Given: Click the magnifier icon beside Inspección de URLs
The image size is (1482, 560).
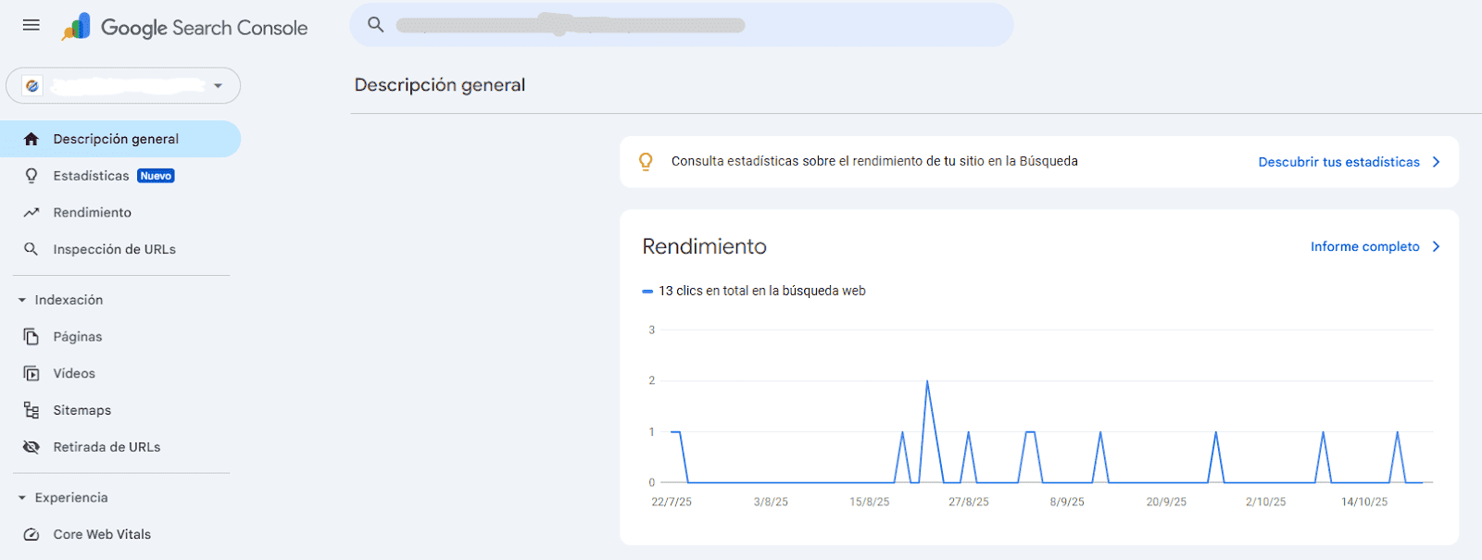Looking at the screenshot, I should tap(31, 249).
